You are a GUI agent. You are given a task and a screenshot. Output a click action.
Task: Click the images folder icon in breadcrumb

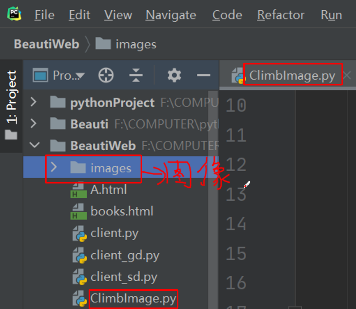(103, 44)
